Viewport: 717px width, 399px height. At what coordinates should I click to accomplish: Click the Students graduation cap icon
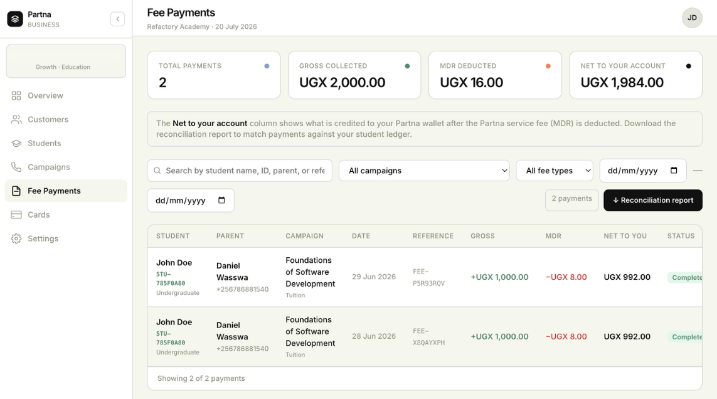pos(16,143)
